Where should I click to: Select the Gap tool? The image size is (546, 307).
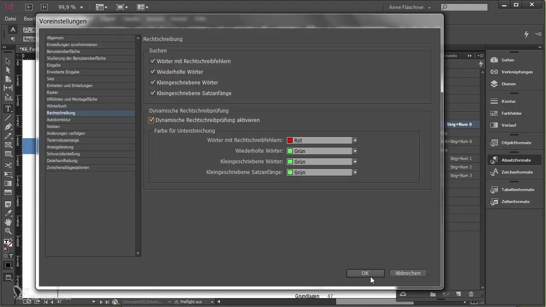tap(8, 88)
